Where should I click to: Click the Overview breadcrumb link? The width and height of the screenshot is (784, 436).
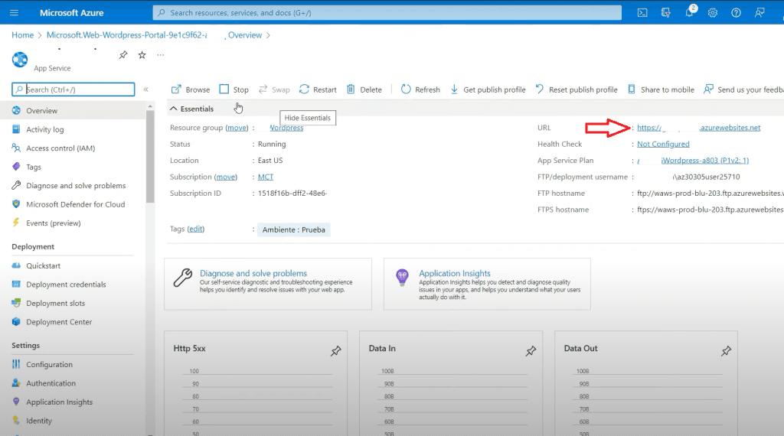click(x=245, y=35)
